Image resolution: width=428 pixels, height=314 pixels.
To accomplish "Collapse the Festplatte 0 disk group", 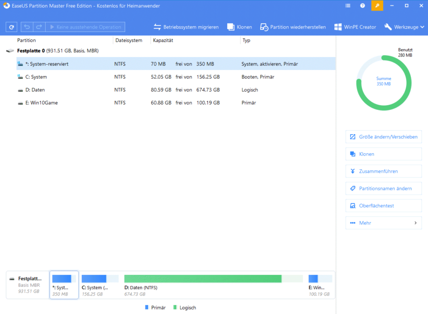I will (x=10, y=50).
